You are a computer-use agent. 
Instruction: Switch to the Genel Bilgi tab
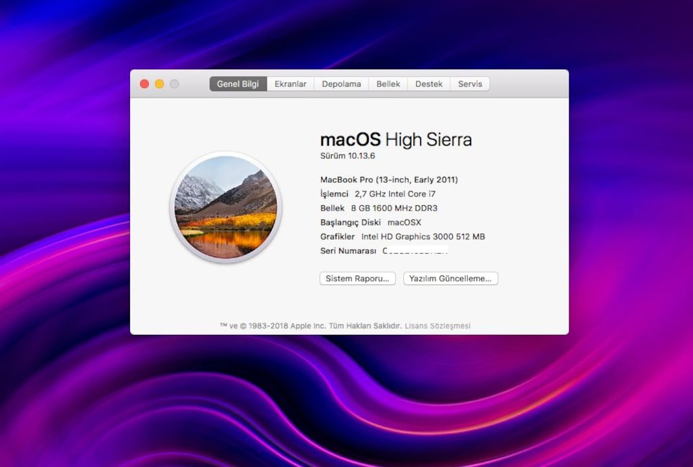(x=238, y=84)
